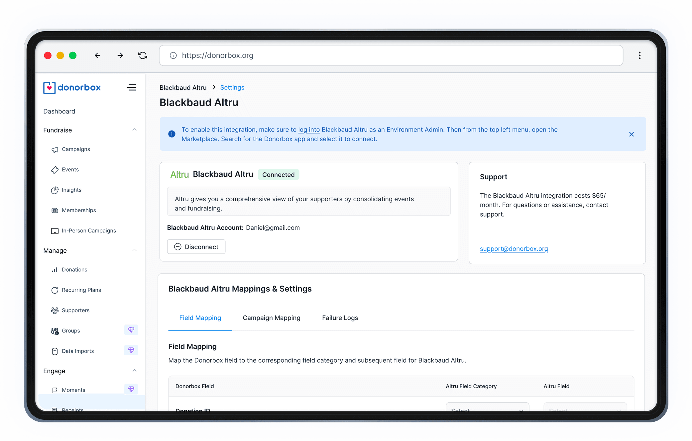This screenshot has width=692, height=441.
Task: Click the Donorbox logo
Action: click(x=72, y=88)
